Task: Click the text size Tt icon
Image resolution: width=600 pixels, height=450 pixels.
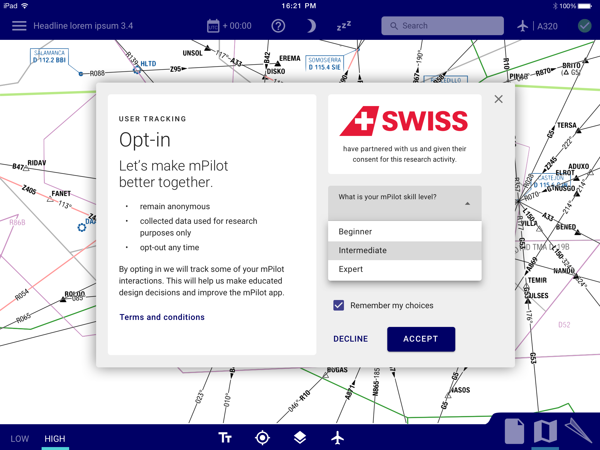Action: click(225, 438)
